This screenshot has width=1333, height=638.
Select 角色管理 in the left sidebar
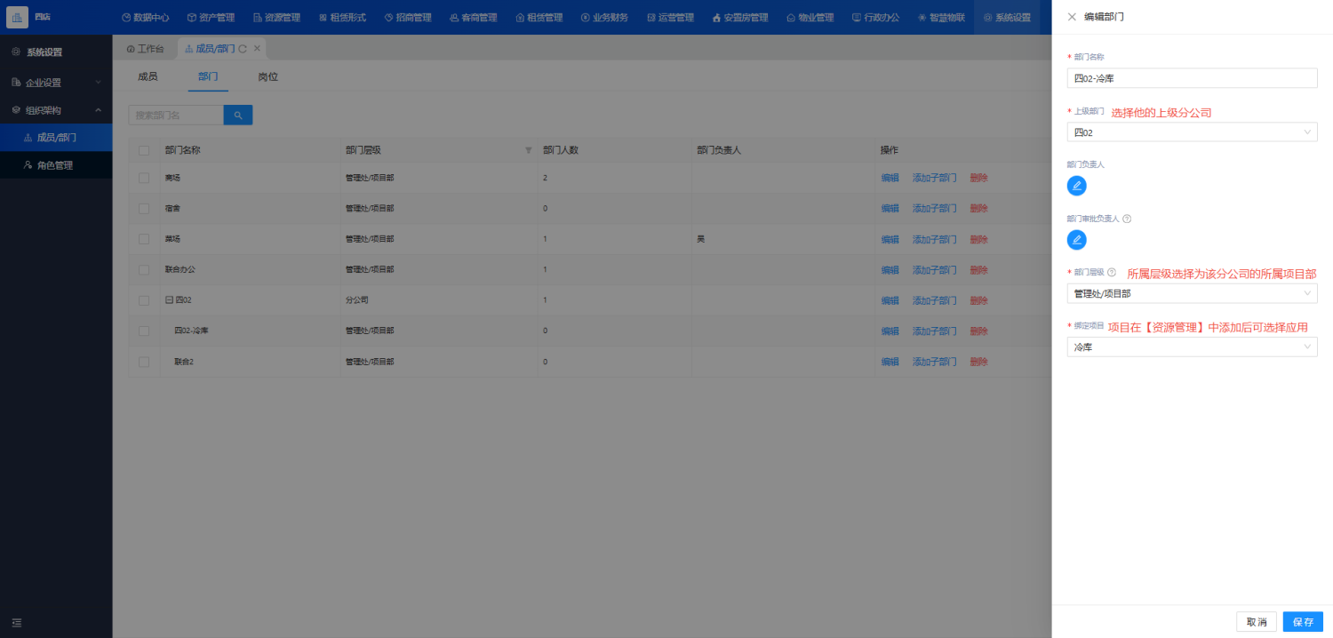tap(56, 165)
